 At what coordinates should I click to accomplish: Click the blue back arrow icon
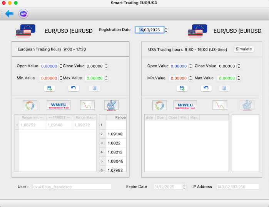[x=10, y=14]
